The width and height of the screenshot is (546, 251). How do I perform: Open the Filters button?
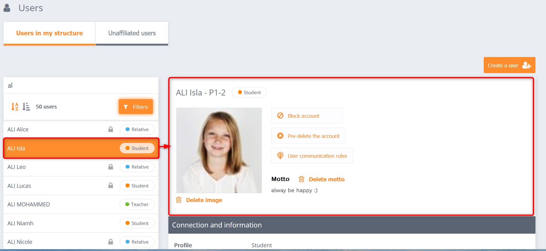pos(136,107)
